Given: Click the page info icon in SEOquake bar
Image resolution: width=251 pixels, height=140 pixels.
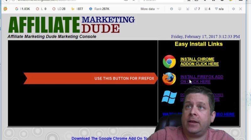Looking at the screenshot, I should click(171, 9).
